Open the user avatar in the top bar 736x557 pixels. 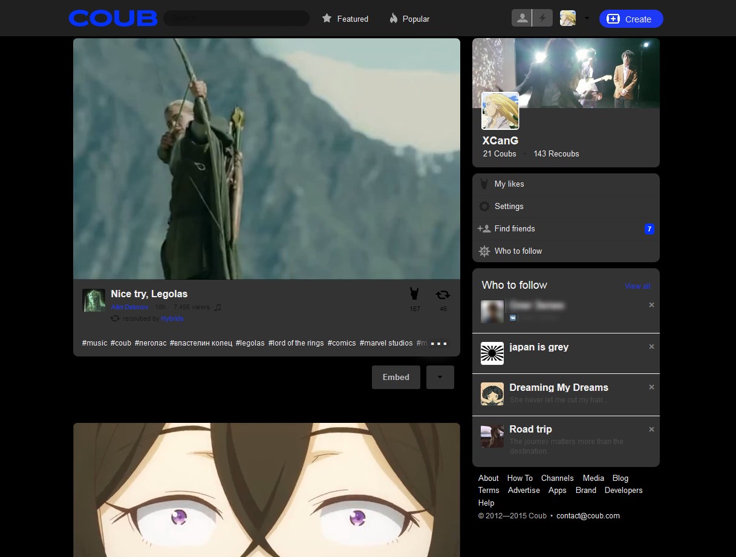(567, 18)
